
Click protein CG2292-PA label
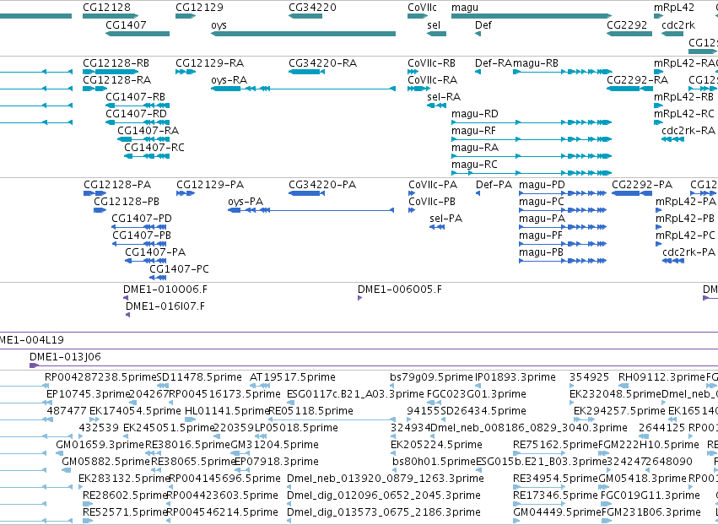[642, 185]
